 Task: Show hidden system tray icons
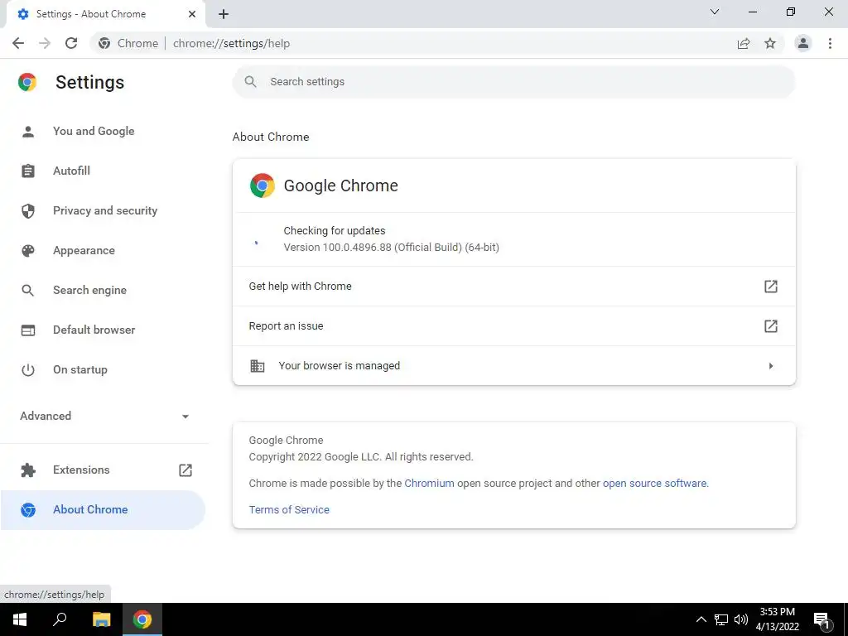tap(701, 619)
